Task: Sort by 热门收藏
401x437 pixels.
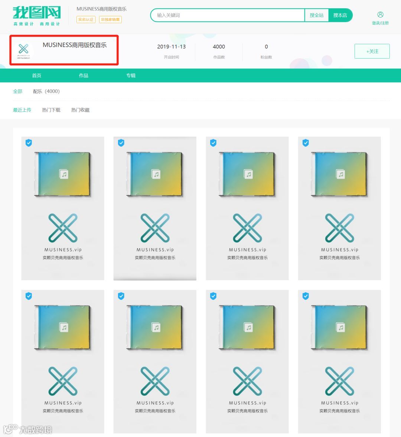Action: tap(80, 110)
